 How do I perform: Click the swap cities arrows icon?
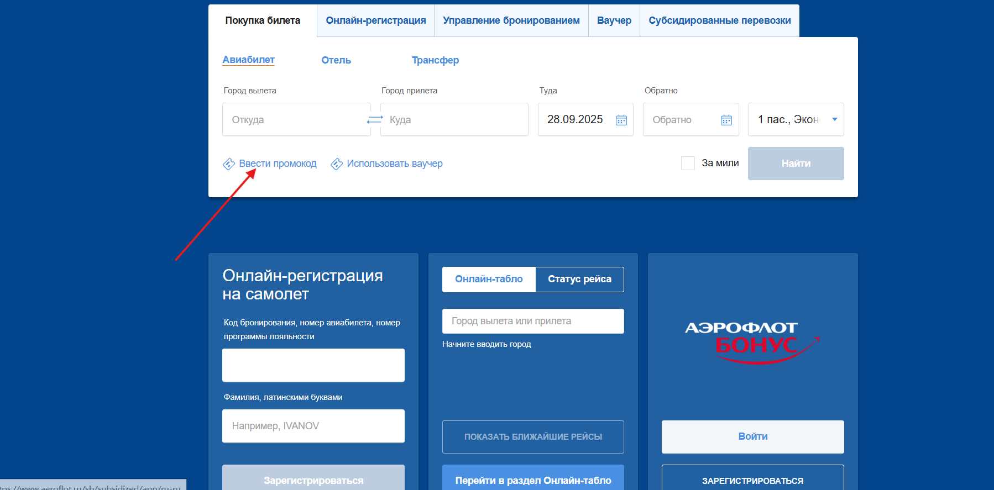375,120
